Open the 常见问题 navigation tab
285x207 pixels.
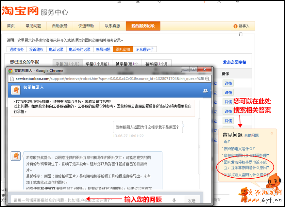tap(33, 26)
